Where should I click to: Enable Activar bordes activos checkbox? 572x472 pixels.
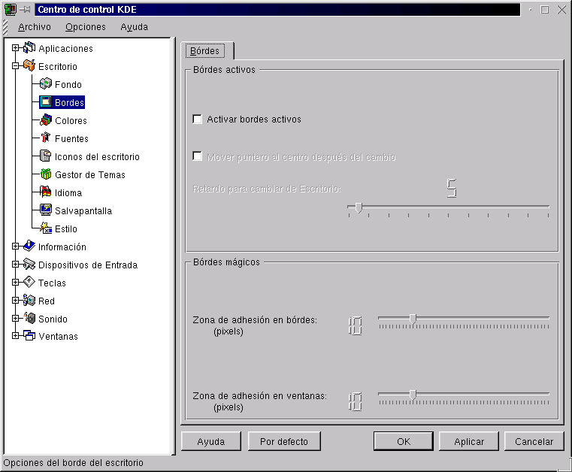click(x=198, y=119)
